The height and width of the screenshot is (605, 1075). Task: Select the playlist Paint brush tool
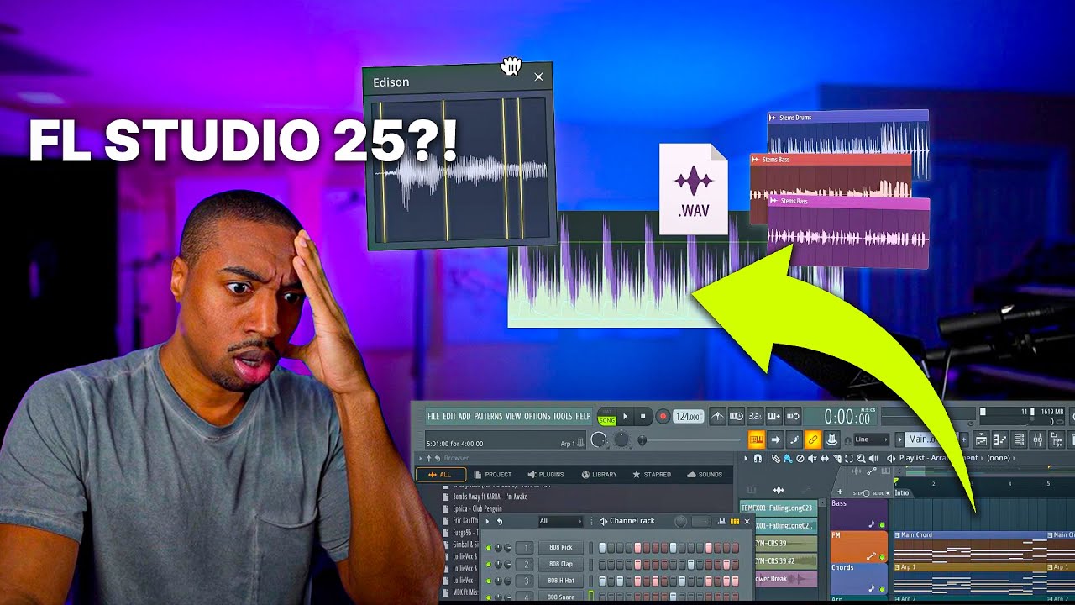[x=788, y=458]
